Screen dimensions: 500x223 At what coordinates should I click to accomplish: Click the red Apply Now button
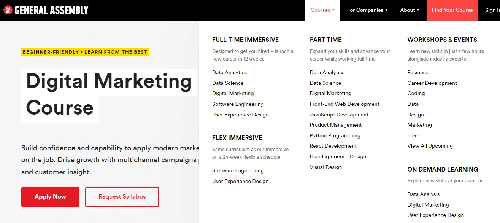[x=50, y=197]
